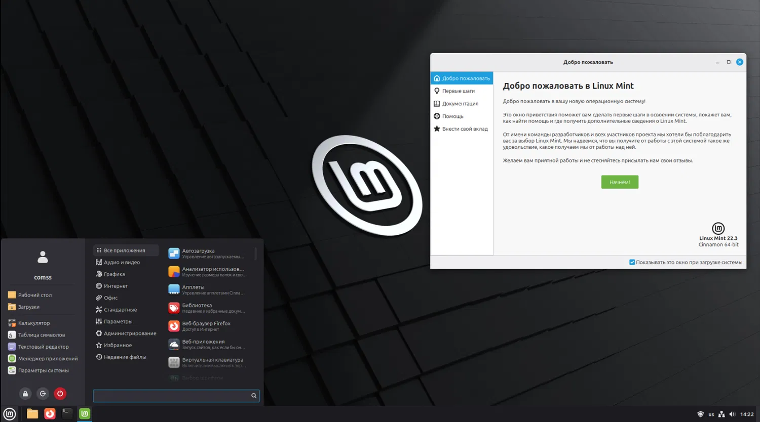The height and width of the screenshot is (422, 760).
Task: Click the 'Cinnamon 64-bit' edition text
Action: click(718, 245)
